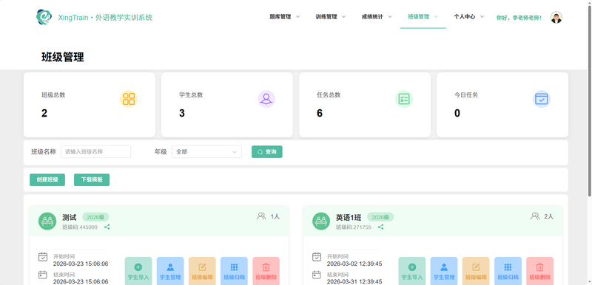Image resolution: width=592 pixels, height=285 pixels.
Task: Click the 开始时间 calendar icon in 英语1班 card
Action: click(x=317, y=257)
